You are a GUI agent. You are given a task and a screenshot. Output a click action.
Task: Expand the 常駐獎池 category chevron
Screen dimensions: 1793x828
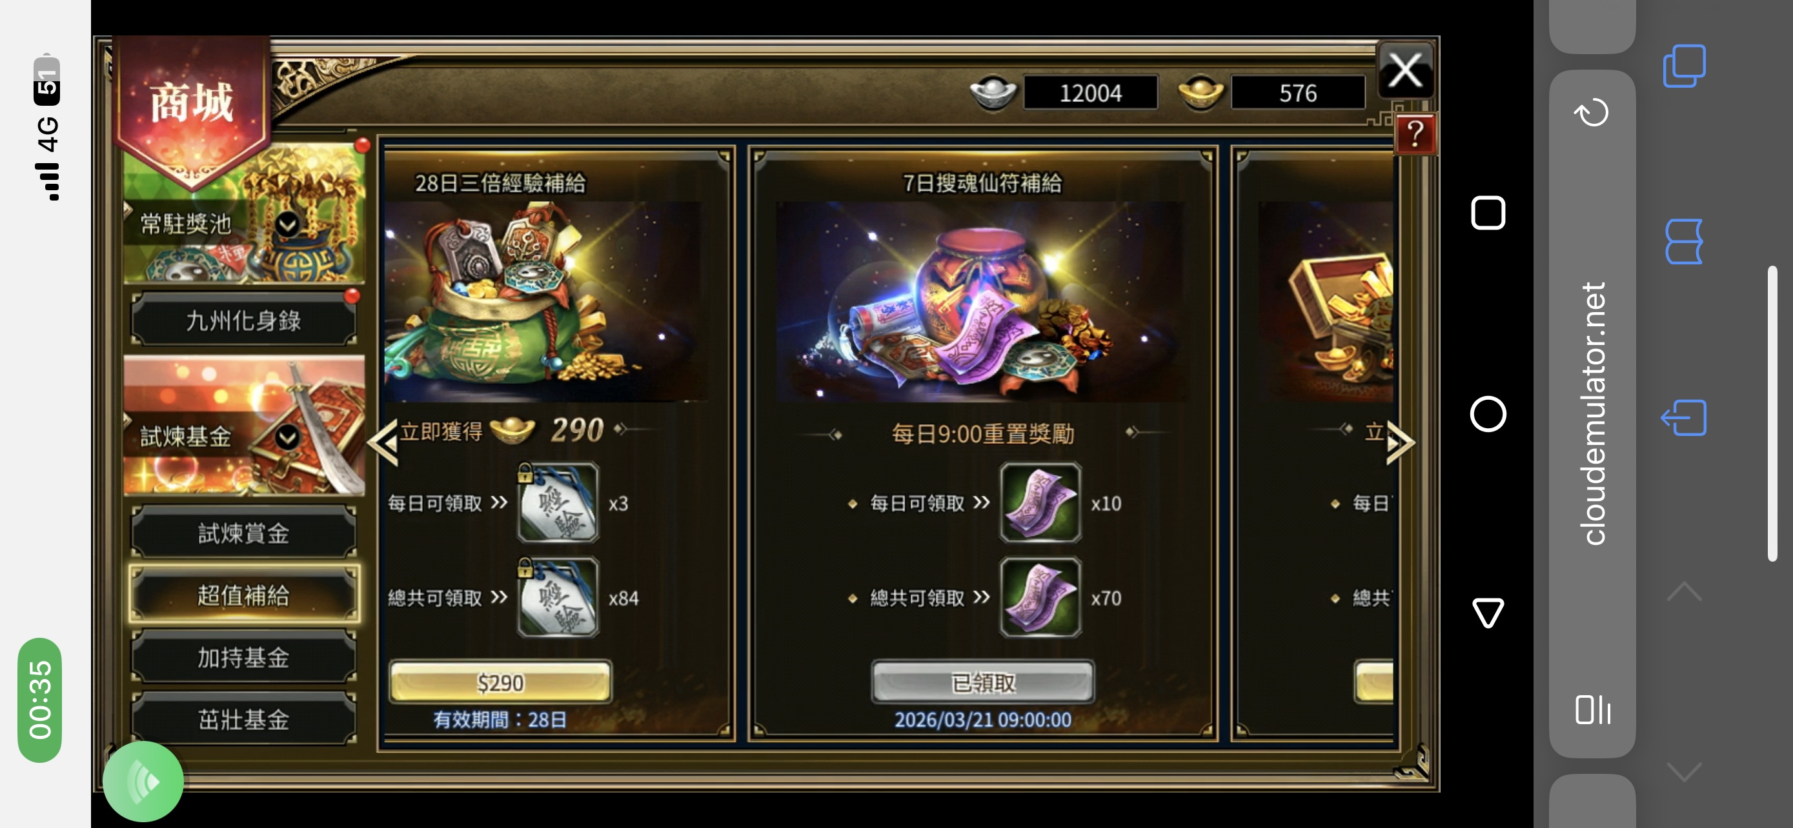[287, 224]
